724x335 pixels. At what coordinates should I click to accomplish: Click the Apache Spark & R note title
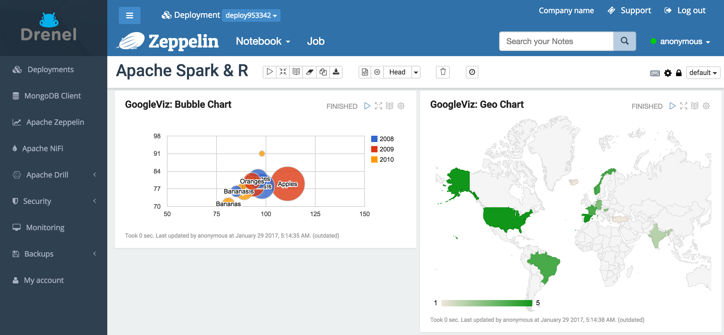pyautogui.click(x=182, y=70)
